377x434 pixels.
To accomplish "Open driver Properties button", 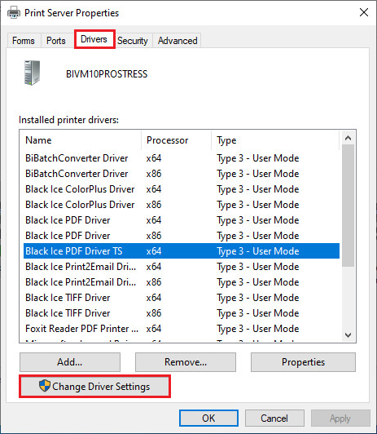I will click(303, 362).
